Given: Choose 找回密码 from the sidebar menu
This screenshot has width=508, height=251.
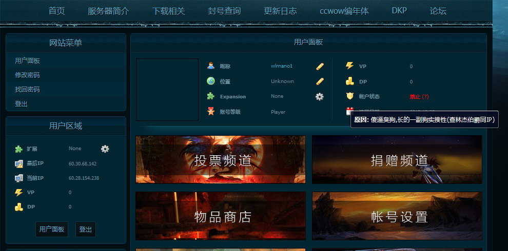Looking at the screenshot, I should point(27,89).
